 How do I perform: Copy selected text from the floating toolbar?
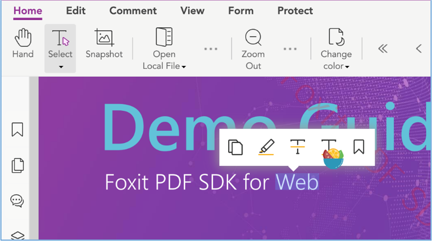236,148
